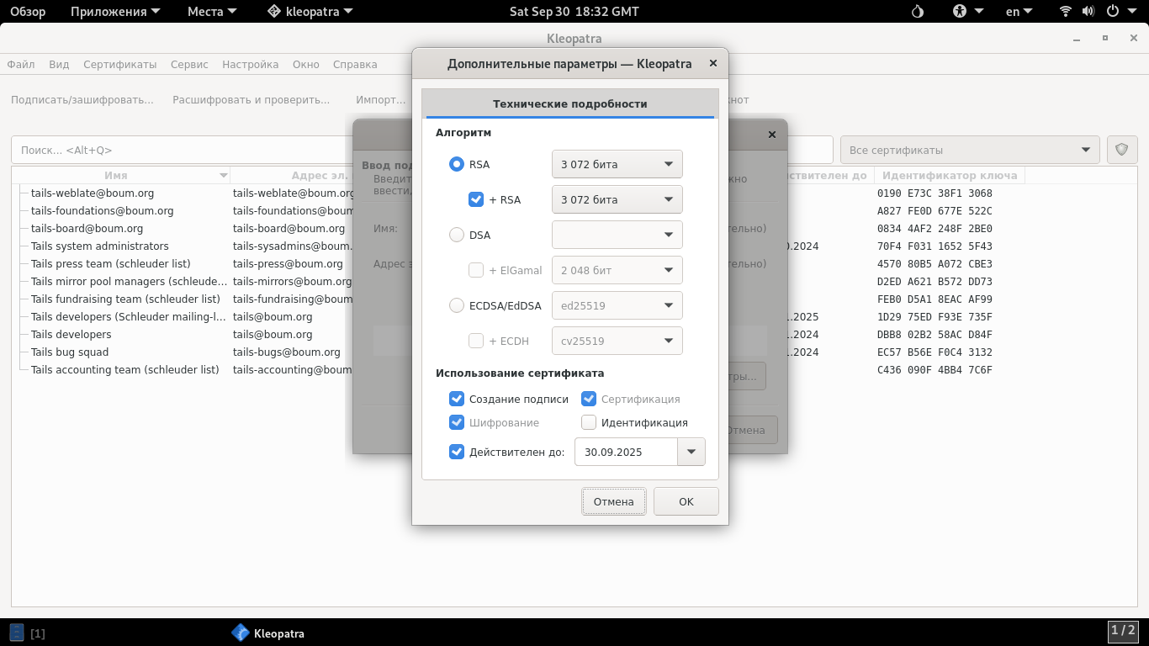
Task: Uncheck the + RSA subkey checkbox
Action: tap(476, 200)
